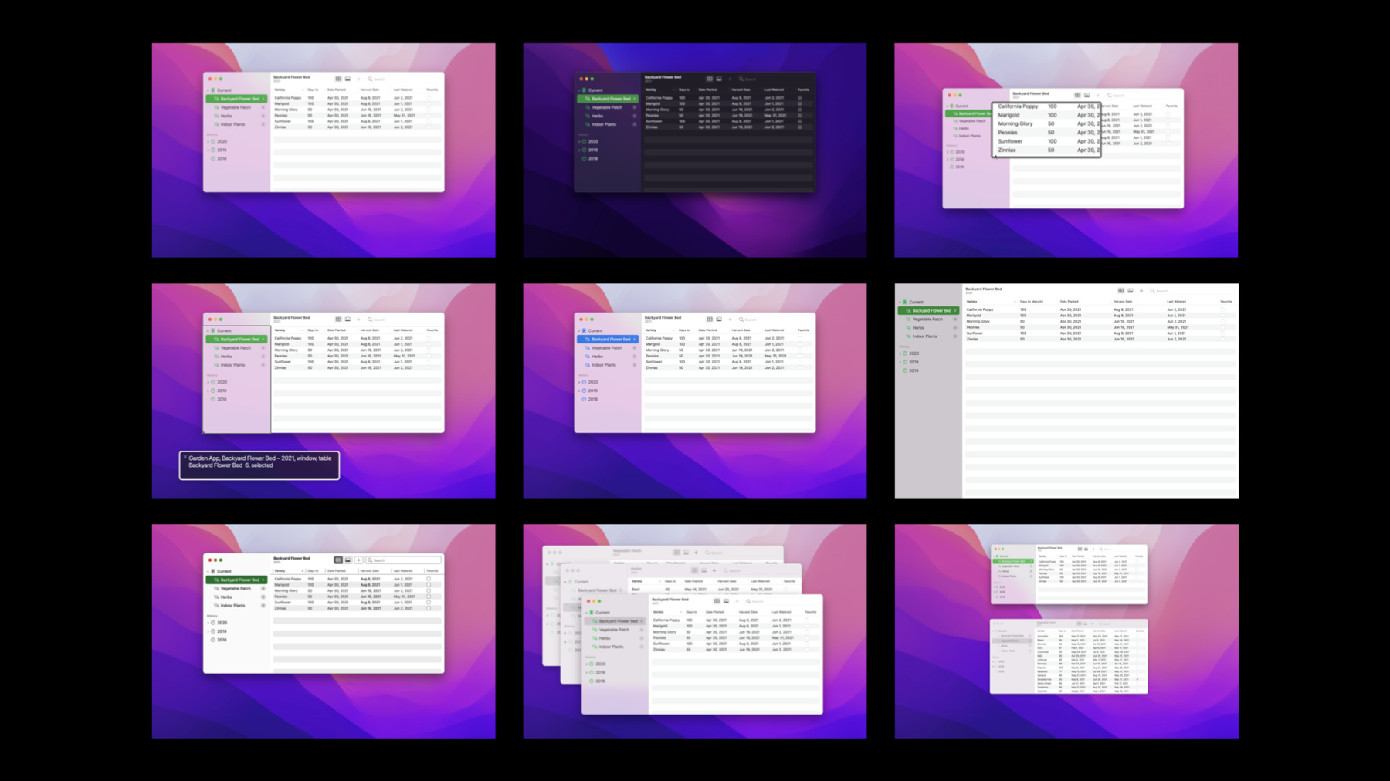
Task: Expand 2019 history in full-screen window sidebar
Action: (900, 362)
